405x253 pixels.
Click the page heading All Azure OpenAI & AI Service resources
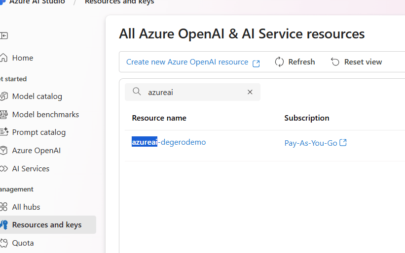[x=242, y=34]
